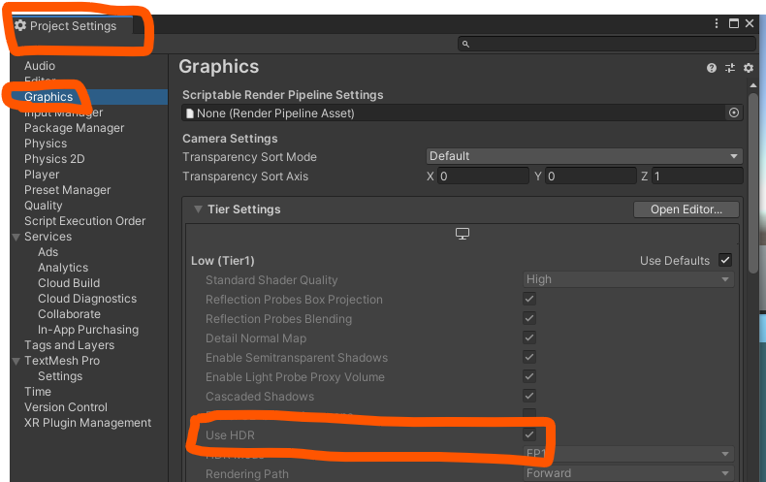Click the Open Editor... button
The height and width of the screenshot is (482, 766).
tap(686, 209)
